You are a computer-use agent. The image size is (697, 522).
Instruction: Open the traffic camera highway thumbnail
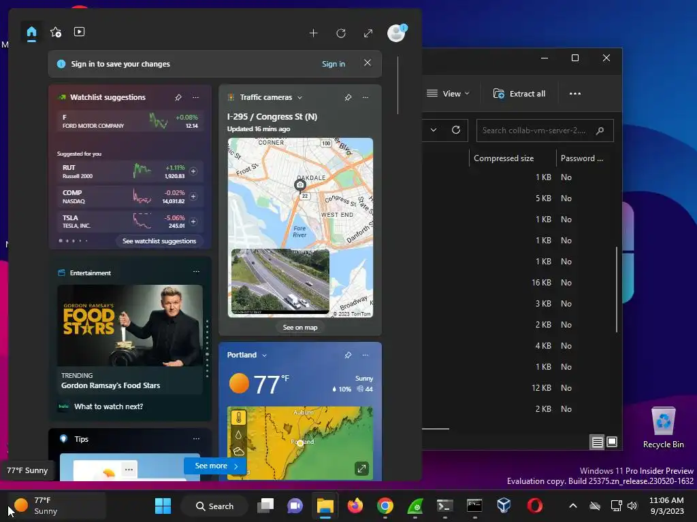tap(280, 281)
